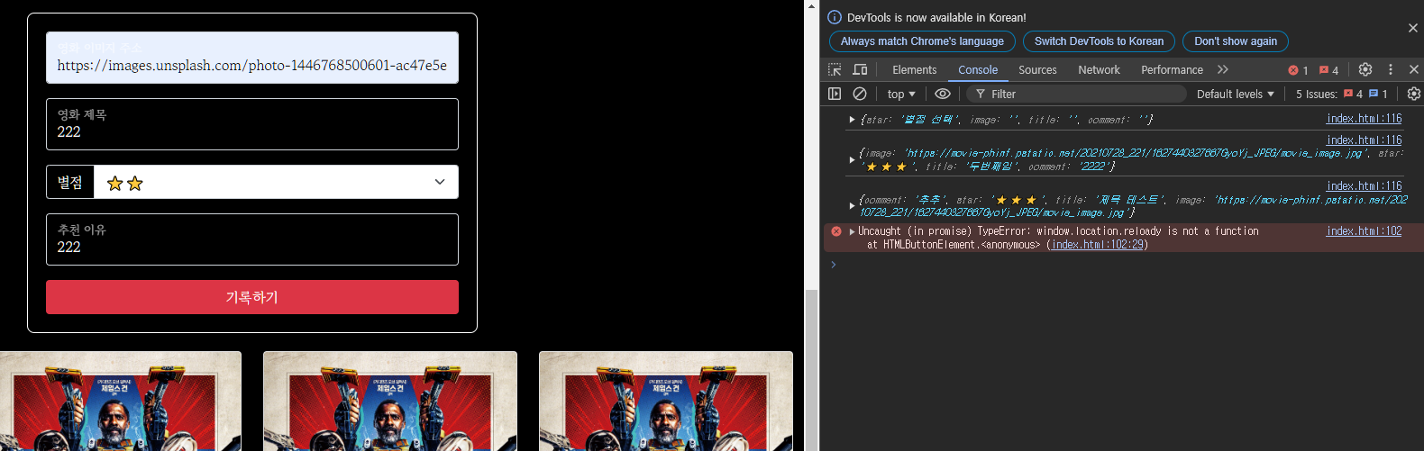The height and width of the screenshot is (451, 1424).
Task: Click the red 기록하기 button
Action: (252, 297)
